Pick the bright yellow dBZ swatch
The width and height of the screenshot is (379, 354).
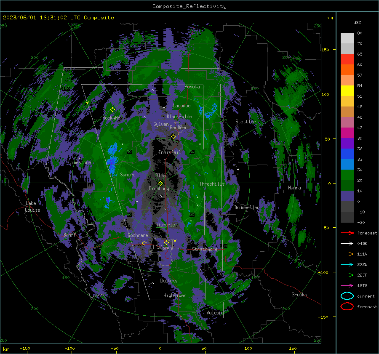coord(347,91)
